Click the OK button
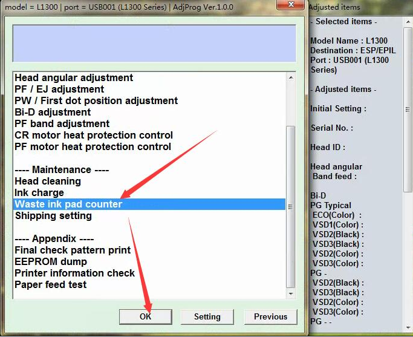The width and height of the screenshot is (413, 337). pyautogui.click(x=145, y=316)
